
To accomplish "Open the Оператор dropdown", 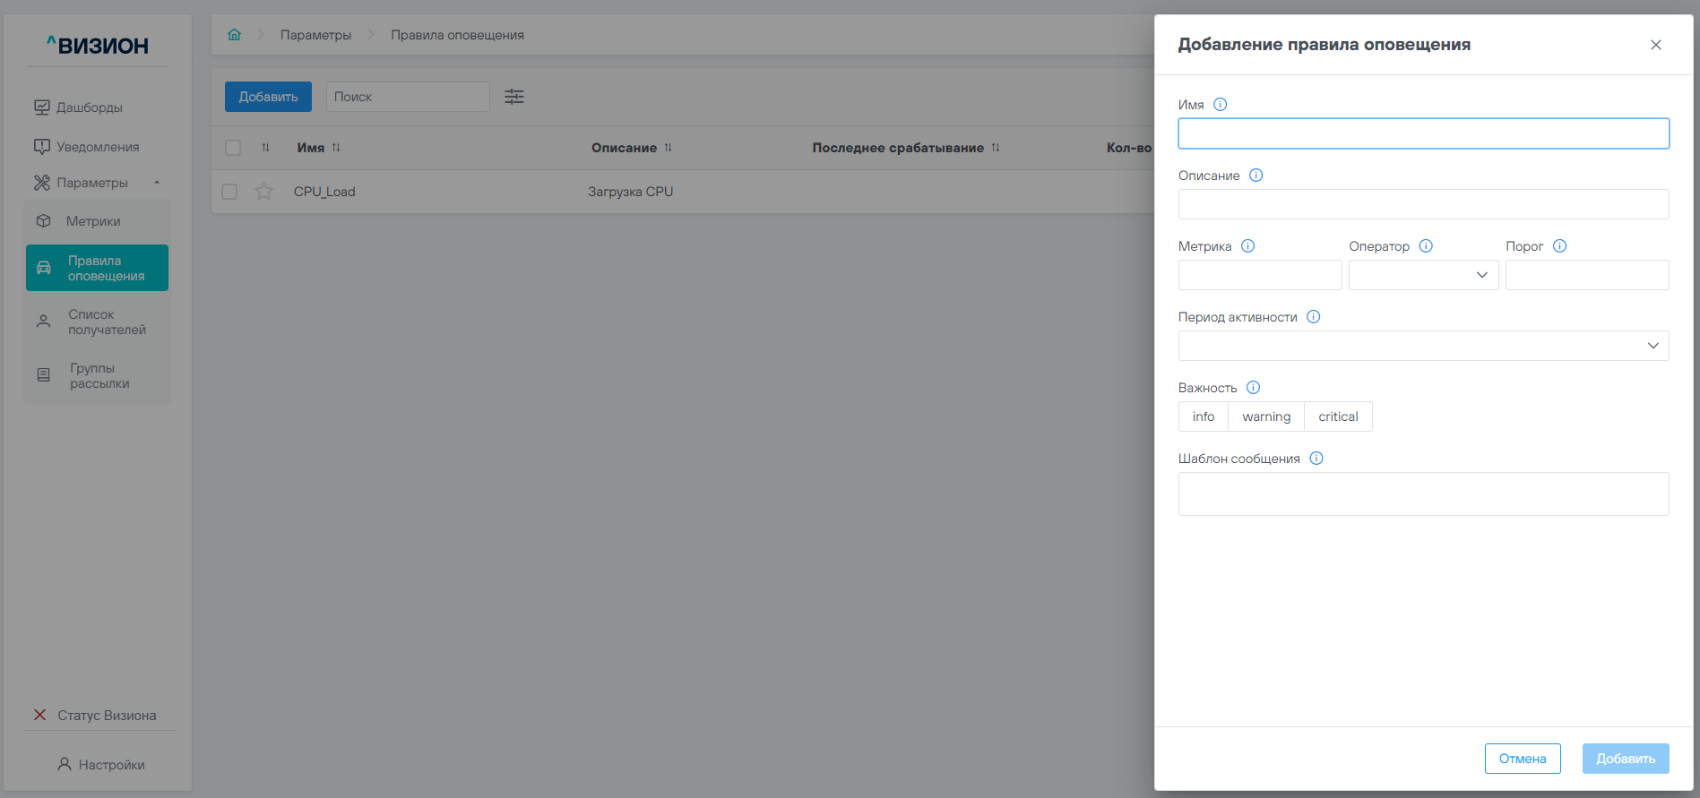I will [1422, 275].
